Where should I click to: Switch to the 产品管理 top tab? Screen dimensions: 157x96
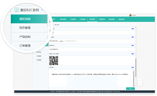73,19
